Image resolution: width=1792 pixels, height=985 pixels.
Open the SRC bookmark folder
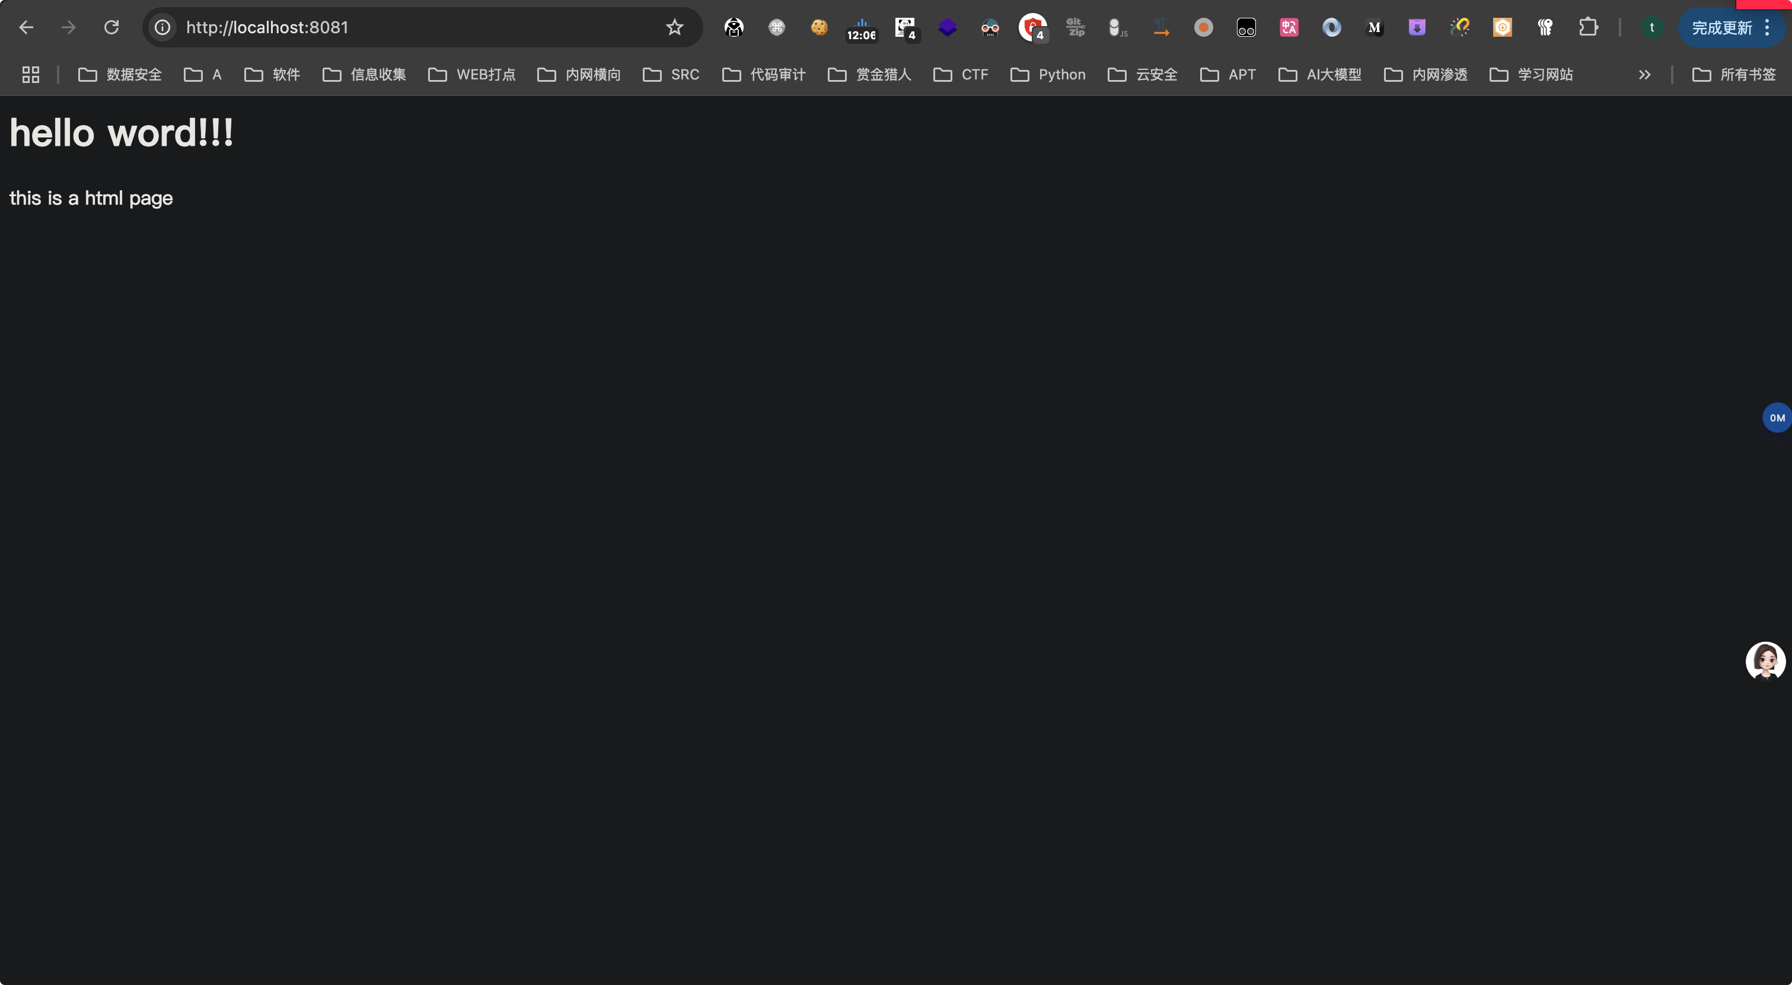tap(671, 75)
